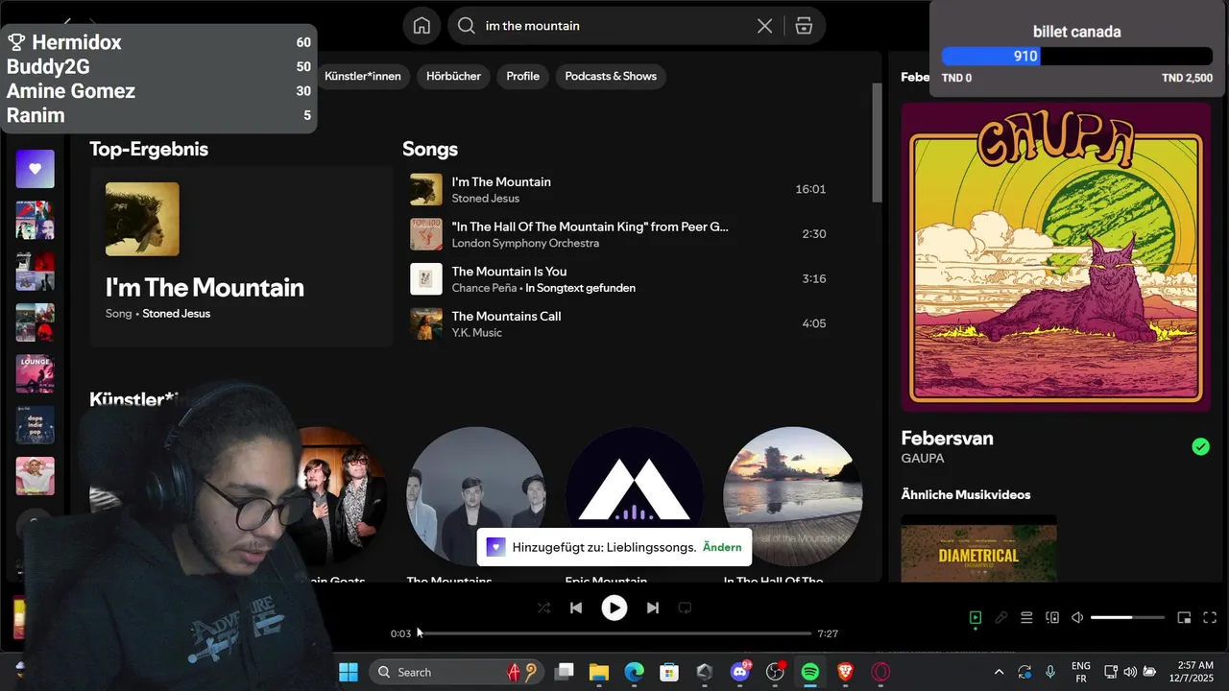Open Task View on taskbar
This screenshot has height=691, width=1229.
click(565, 672)
